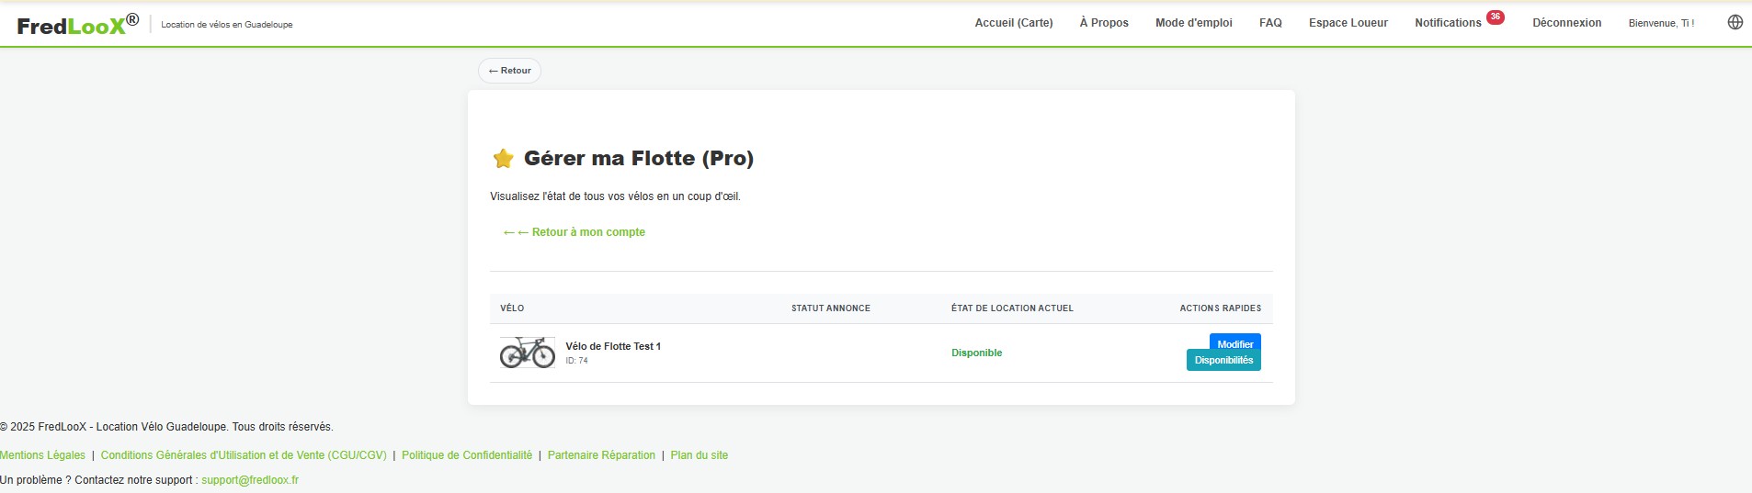Click the globe language icon

(1735, 22)
